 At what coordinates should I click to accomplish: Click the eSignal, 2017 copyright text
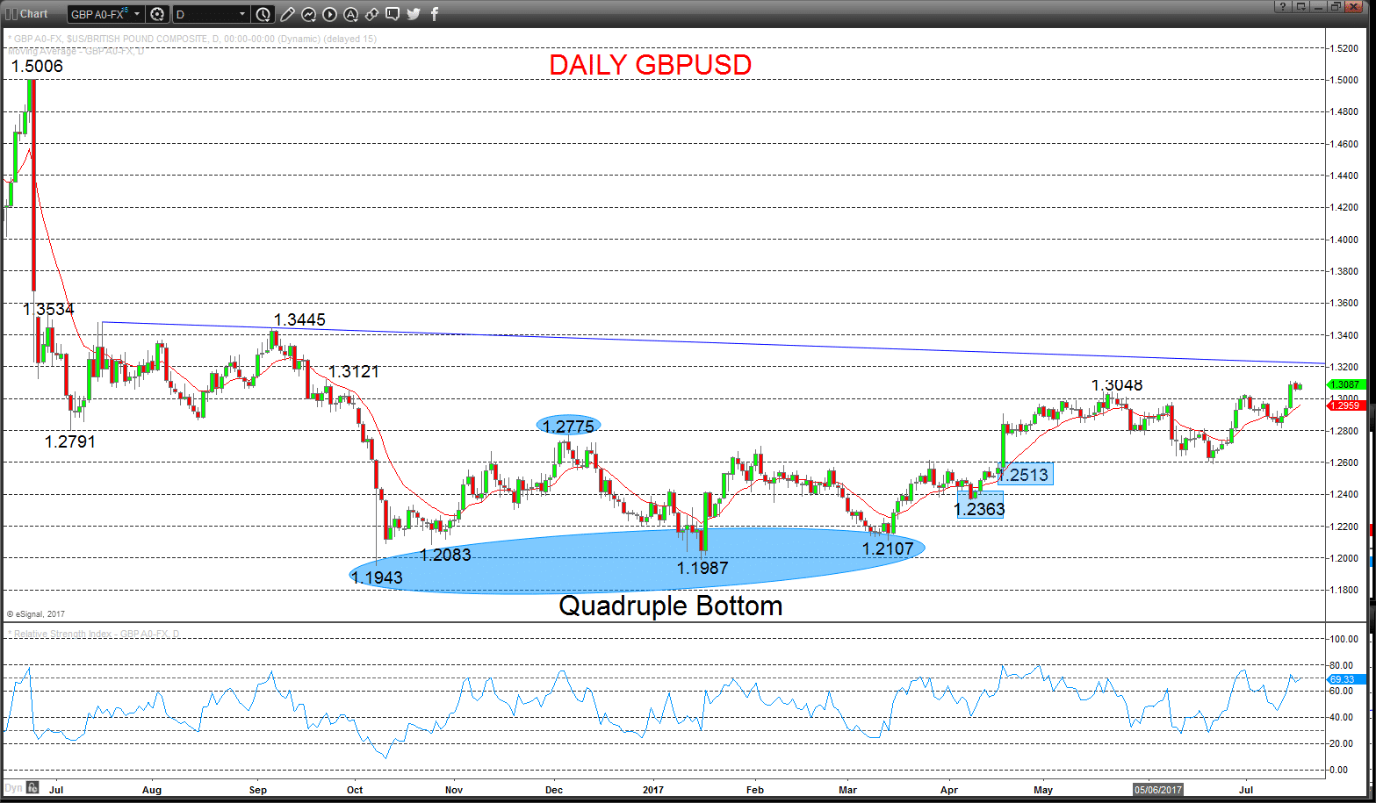(x=36, y=614)
